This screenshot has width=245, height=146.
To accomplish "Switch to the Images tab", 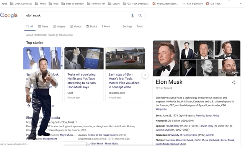I will [x=59, y=26].
